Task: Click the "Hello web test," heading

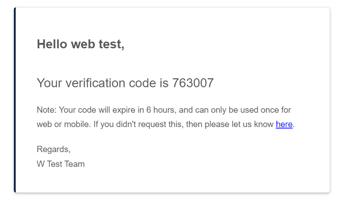Action: point(80,44)
